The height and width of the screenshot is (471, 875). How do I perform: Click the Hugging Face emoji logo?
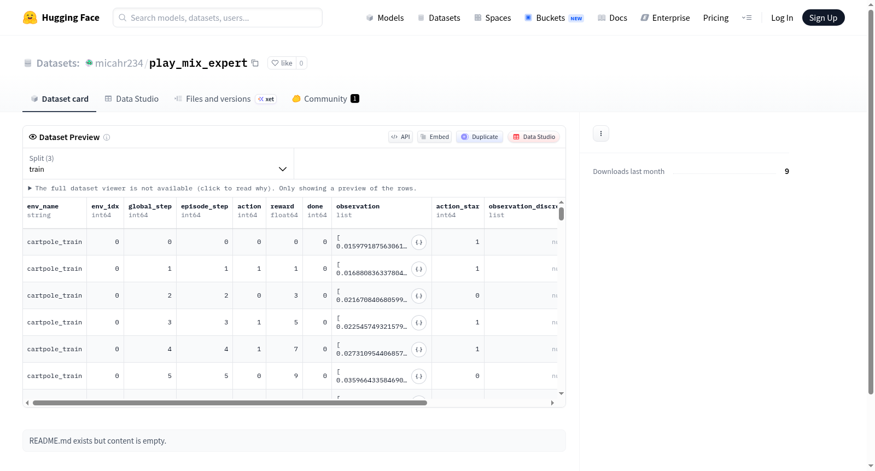click(30, 18)
